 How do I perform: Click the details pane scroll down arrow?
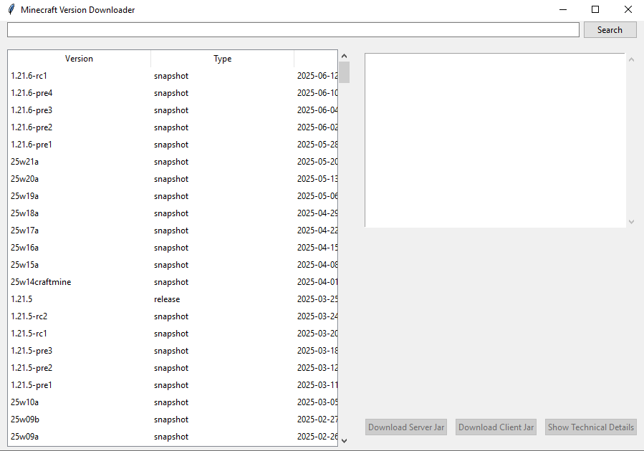click(631, 222)
